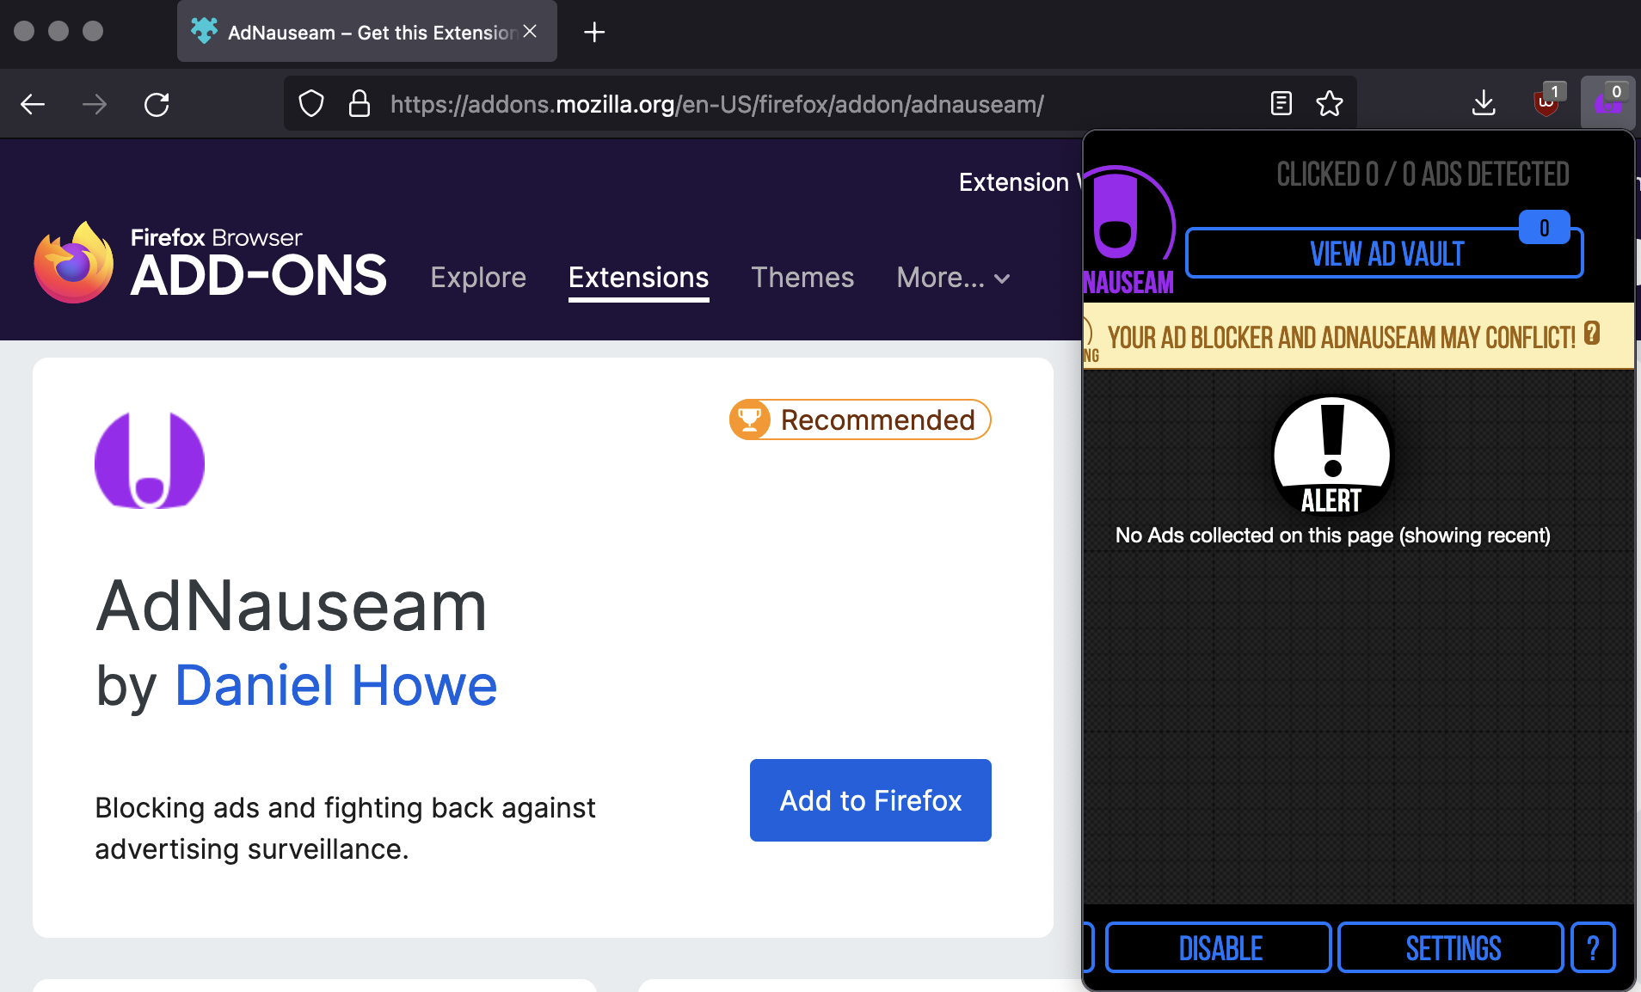Click the Alert exclamation icon
The width and height of the screenshot is (1641, 992).
click(x=1332, y=456)
